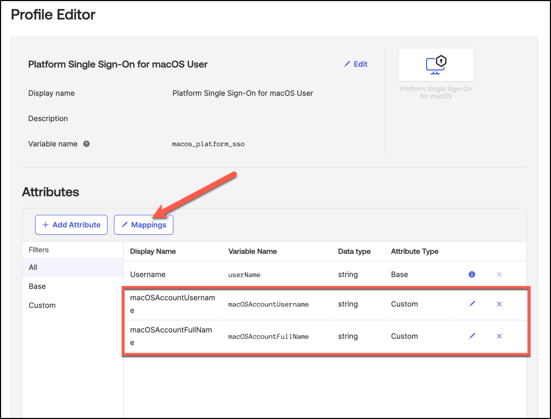Screen dimensions: 551x419
Task: Click the Data type column header
Action: [354, 252]
